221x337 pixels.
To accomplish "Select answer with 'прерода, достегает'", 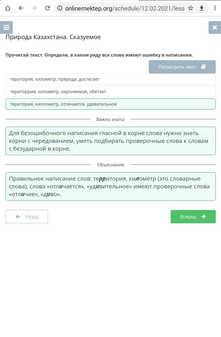I will [111, 79].
